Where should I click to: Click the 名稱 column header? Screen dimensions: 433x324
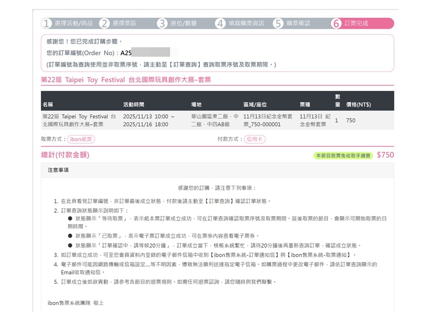tap(48, 104)
